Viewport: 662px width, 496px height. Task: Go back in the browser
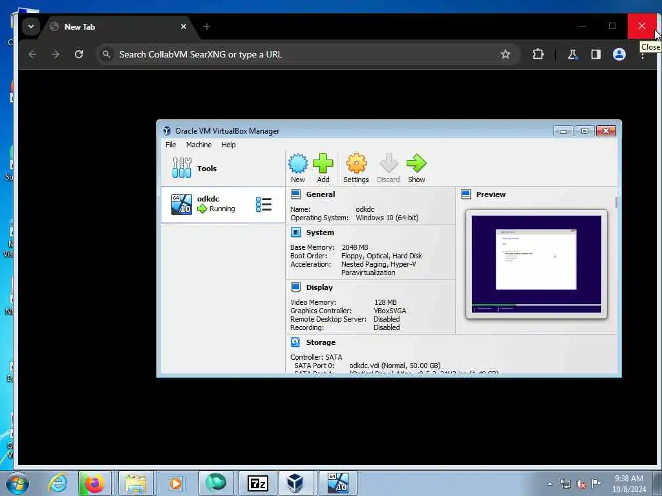tap(32, 54)
